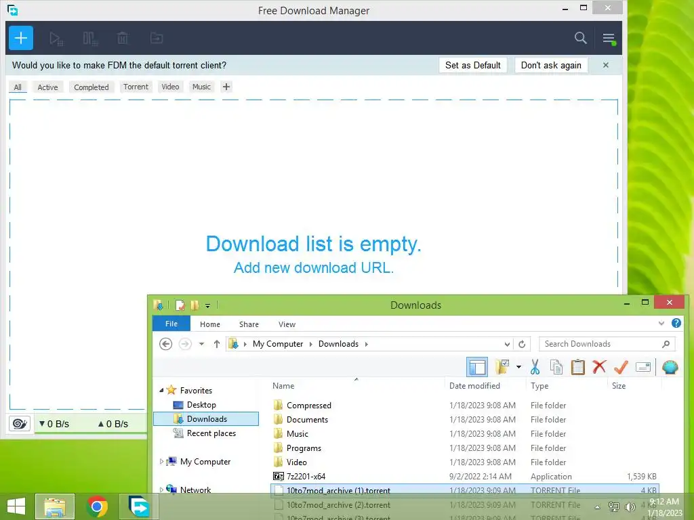Switch to the Video filter tab
694x520 pixels.
point(170,87)
